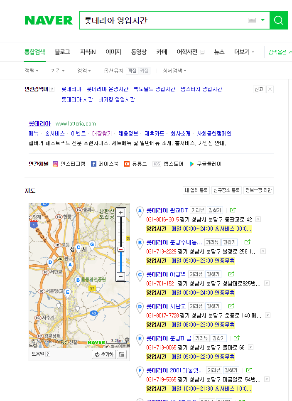Click the 롯데리아 site title link
The width and height of the screenshot is (292, 401).
[39, 123]
